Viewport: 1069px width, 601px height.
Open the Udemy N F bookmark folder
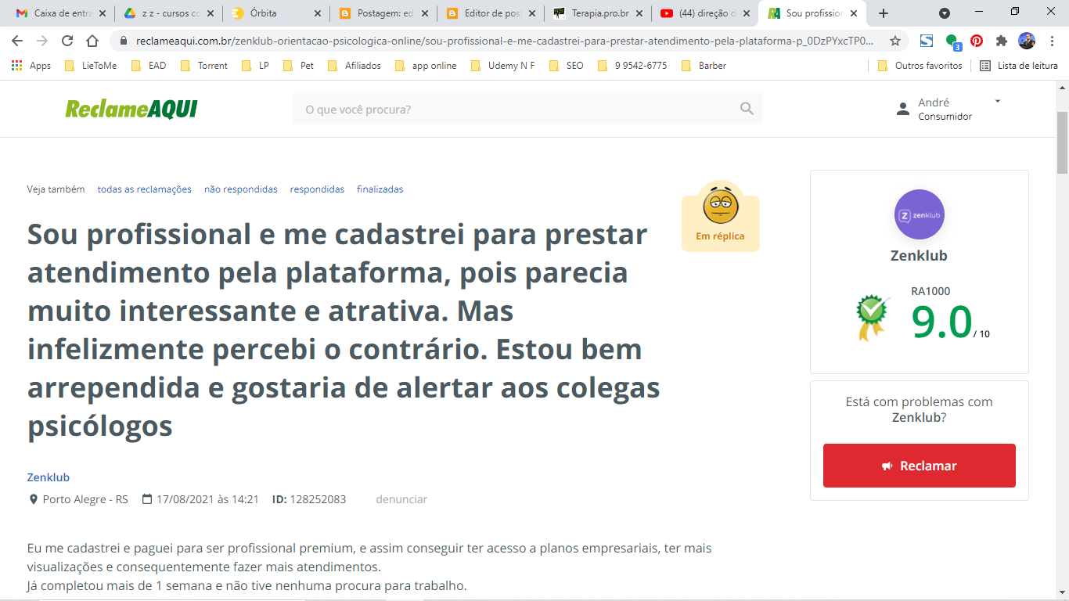(x=503, y=66)
